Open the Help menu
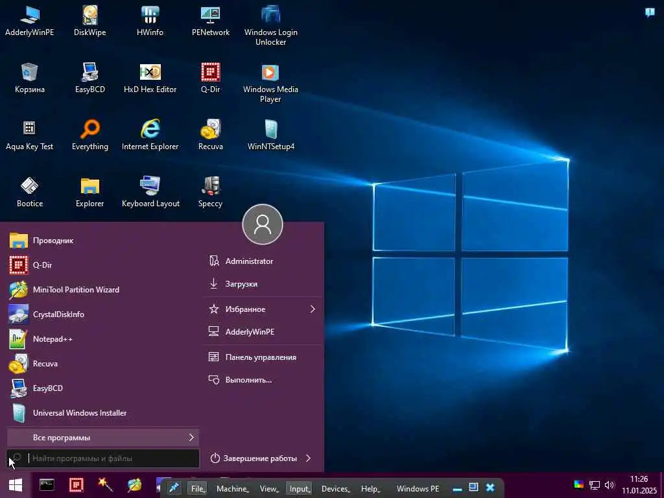664x498 pixels. (x=370, y=489)
